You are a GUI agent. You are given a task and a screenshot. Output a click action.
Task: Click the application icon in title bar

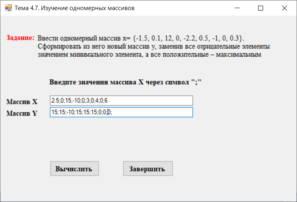(x=8, y=8)
